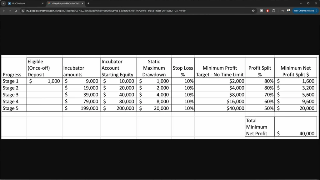Click the Stage 5 row label
The height and width of the screenshot is (180, 320).
click(x=11, y=108)
